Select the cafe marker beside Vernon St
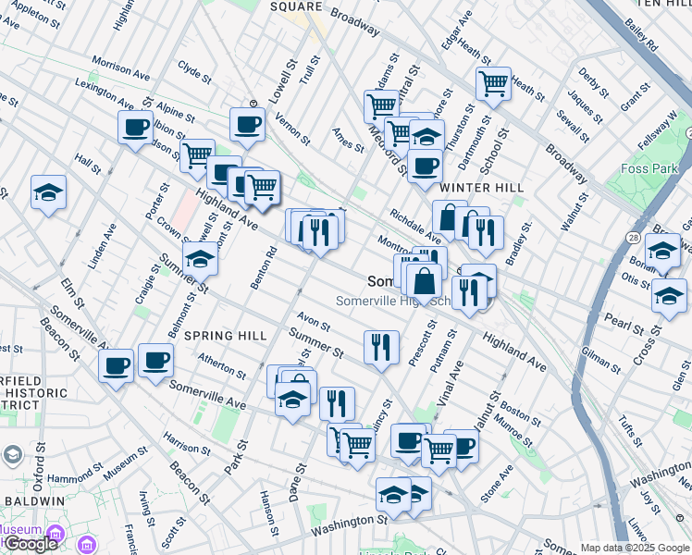Image resolution: width=692 pixels, height=555 pixels. click(x=247, y=123)
